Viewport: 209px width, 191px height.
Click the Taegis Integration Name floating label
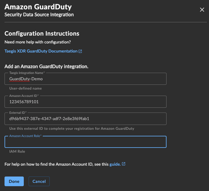[27, 73]
